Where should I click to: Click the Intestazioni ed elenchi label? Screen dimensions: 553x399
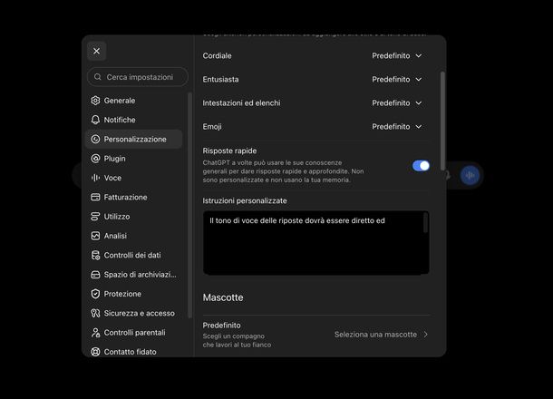[x=241, y=103]
